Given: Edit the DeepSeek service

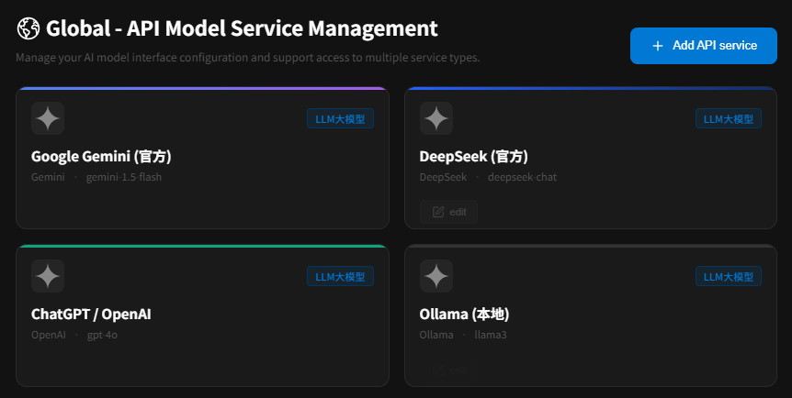Looking at the screenshot, I should point(448,212).
